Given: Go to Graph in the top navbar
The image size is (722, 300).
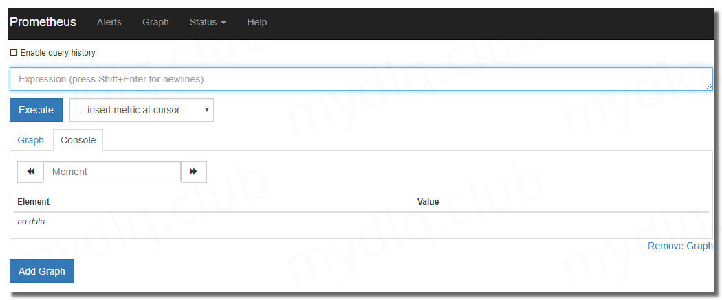Looking at the screenshot, I should pyautogui.click(x=155, y=22).
